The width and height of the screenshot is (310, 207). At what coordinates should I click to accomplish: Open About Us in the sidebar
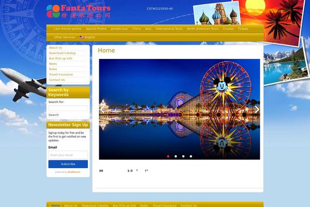click(56, 48)
